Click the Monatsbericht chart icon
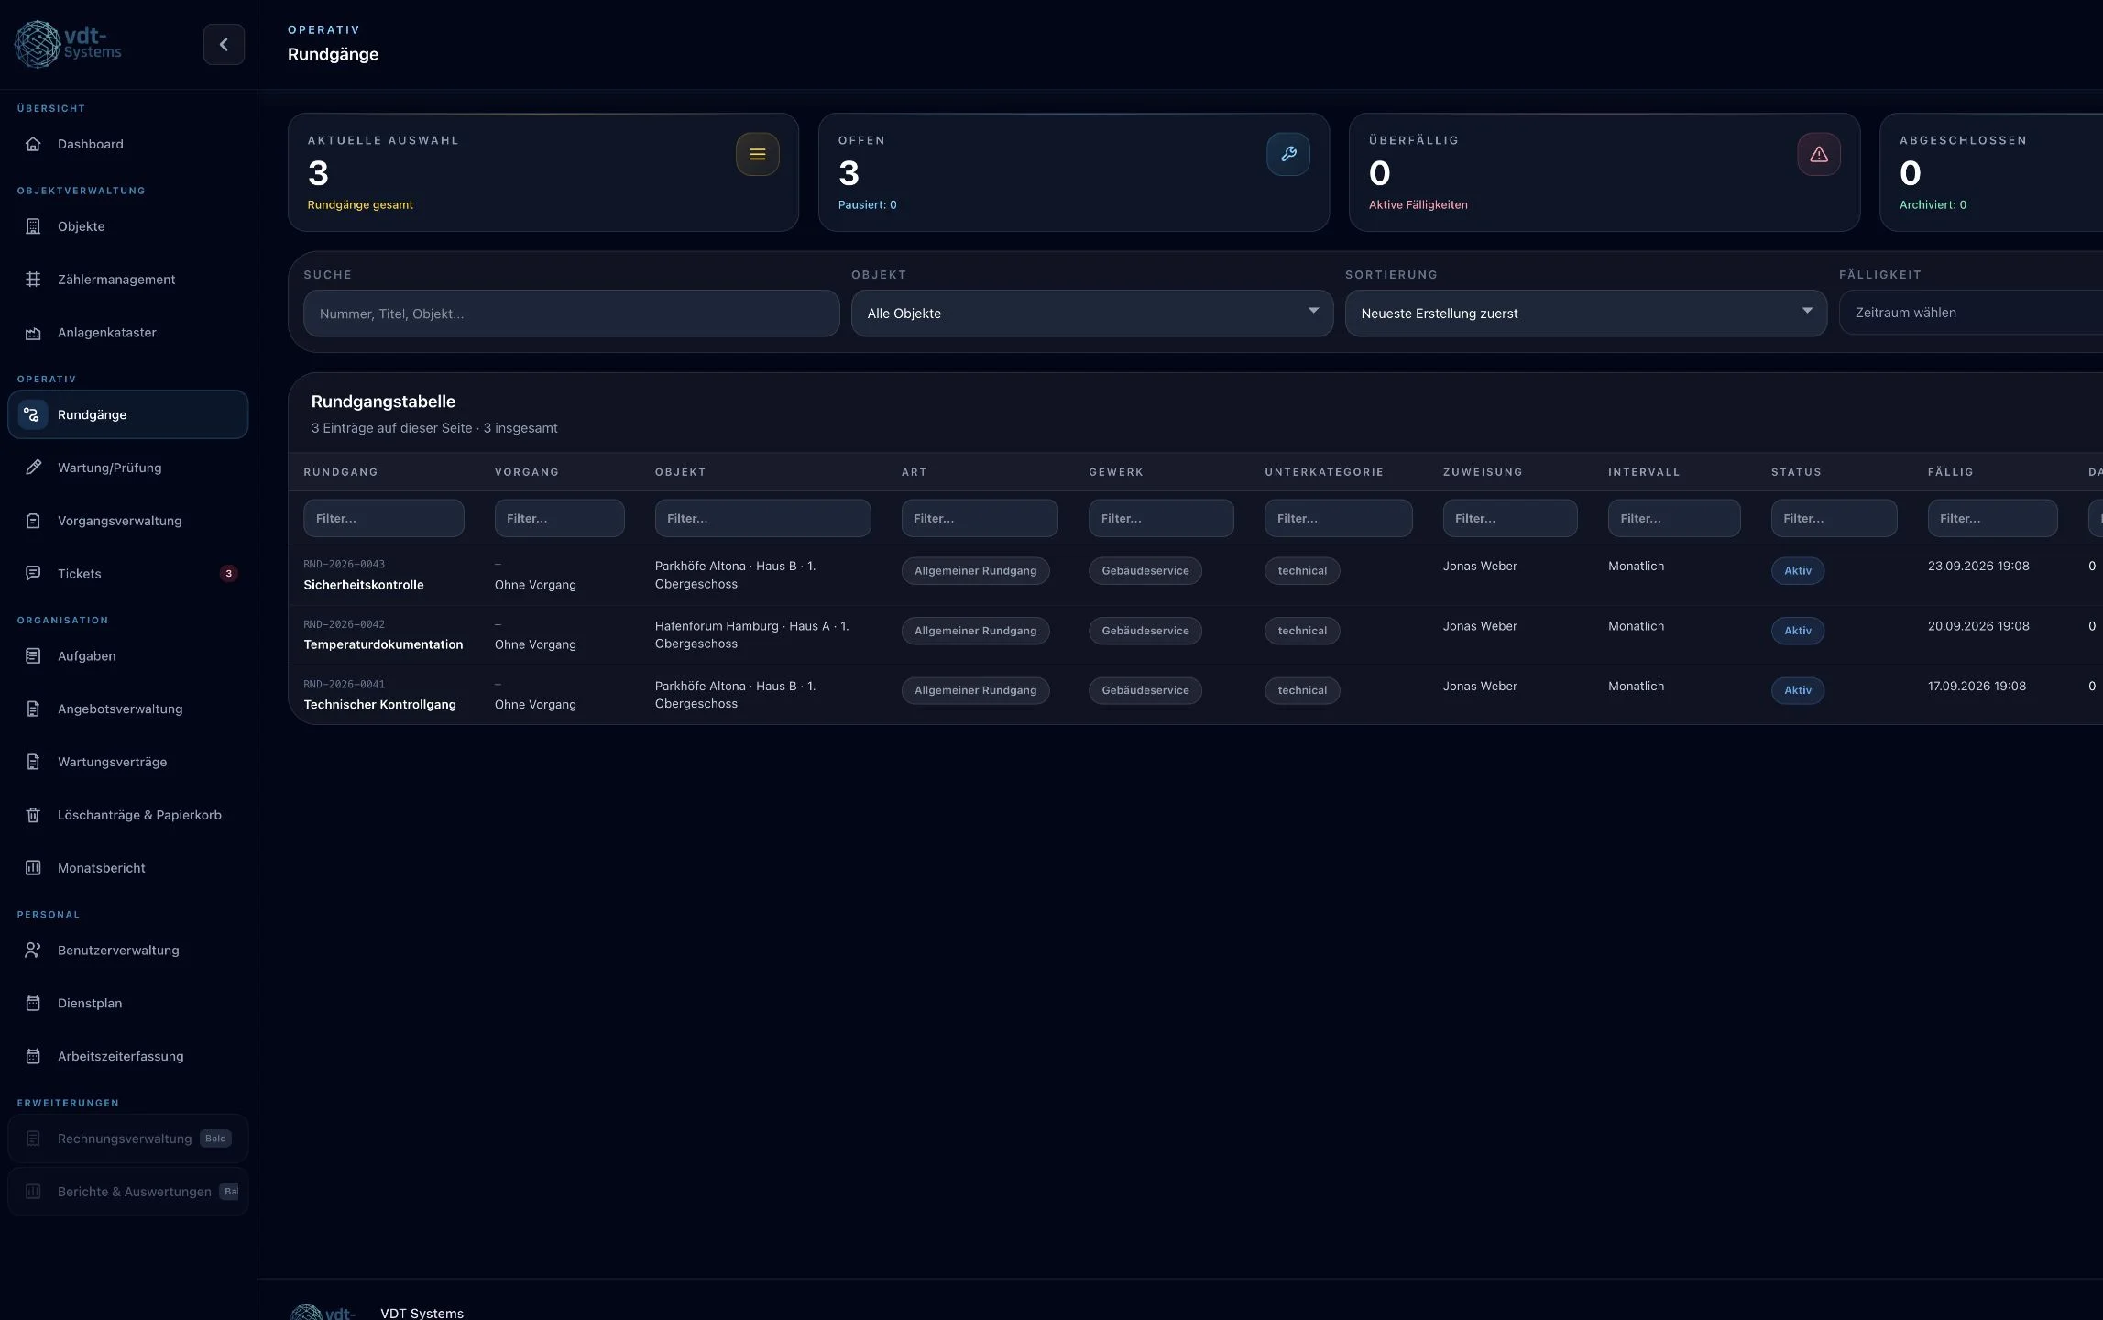Viewport: 2103px width, 1320px height. click(x=33, y=868)
